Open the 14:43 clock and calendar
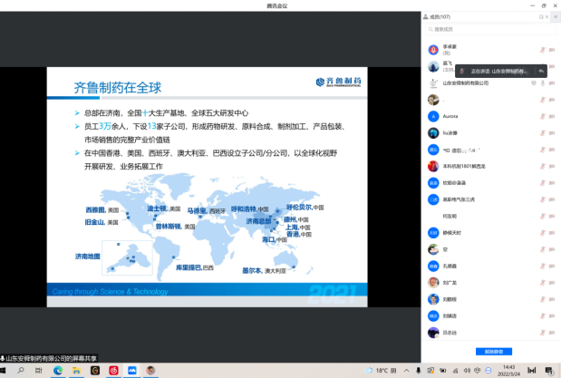This screenshot has width=561, height=378. tap(508, 371)
